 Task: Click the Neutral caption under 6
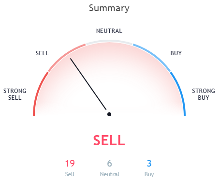point(110,174)
